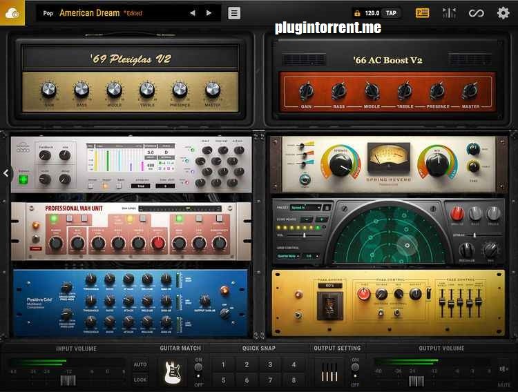This screenshot has height=392, width=518.
Task: Click the VU meter on Spring Reverb
Action: [389, 157]
